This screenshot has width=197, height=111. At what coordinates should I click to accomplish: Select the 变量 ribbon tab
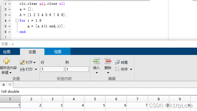coord(32,52)
